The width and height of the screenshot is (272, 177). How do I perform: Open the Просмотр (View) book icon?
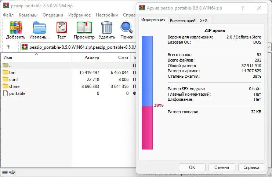click(84, 27)
